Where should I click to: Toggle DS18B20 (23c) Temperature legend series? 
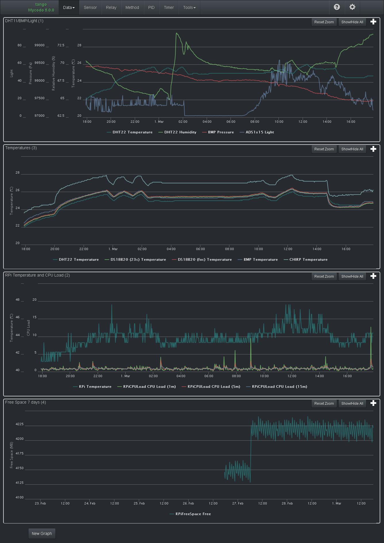click(135, 260)
